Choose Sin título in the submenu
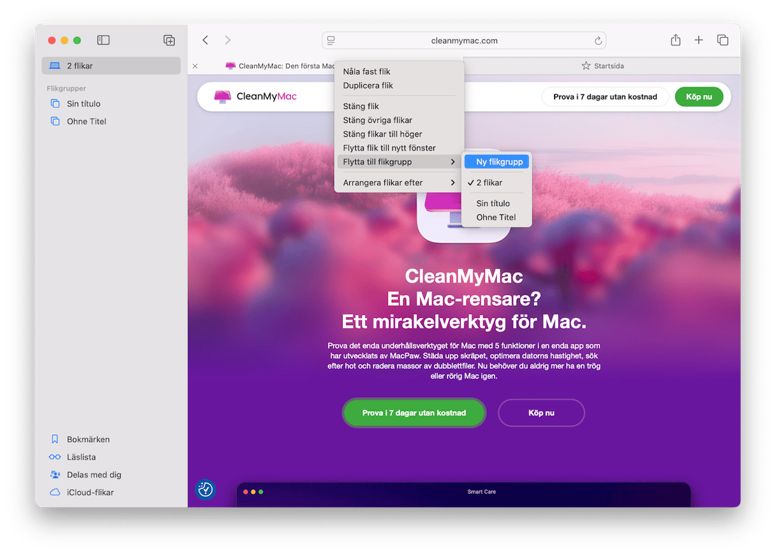This screenshot has height=554, width=776. coord(496,203)
